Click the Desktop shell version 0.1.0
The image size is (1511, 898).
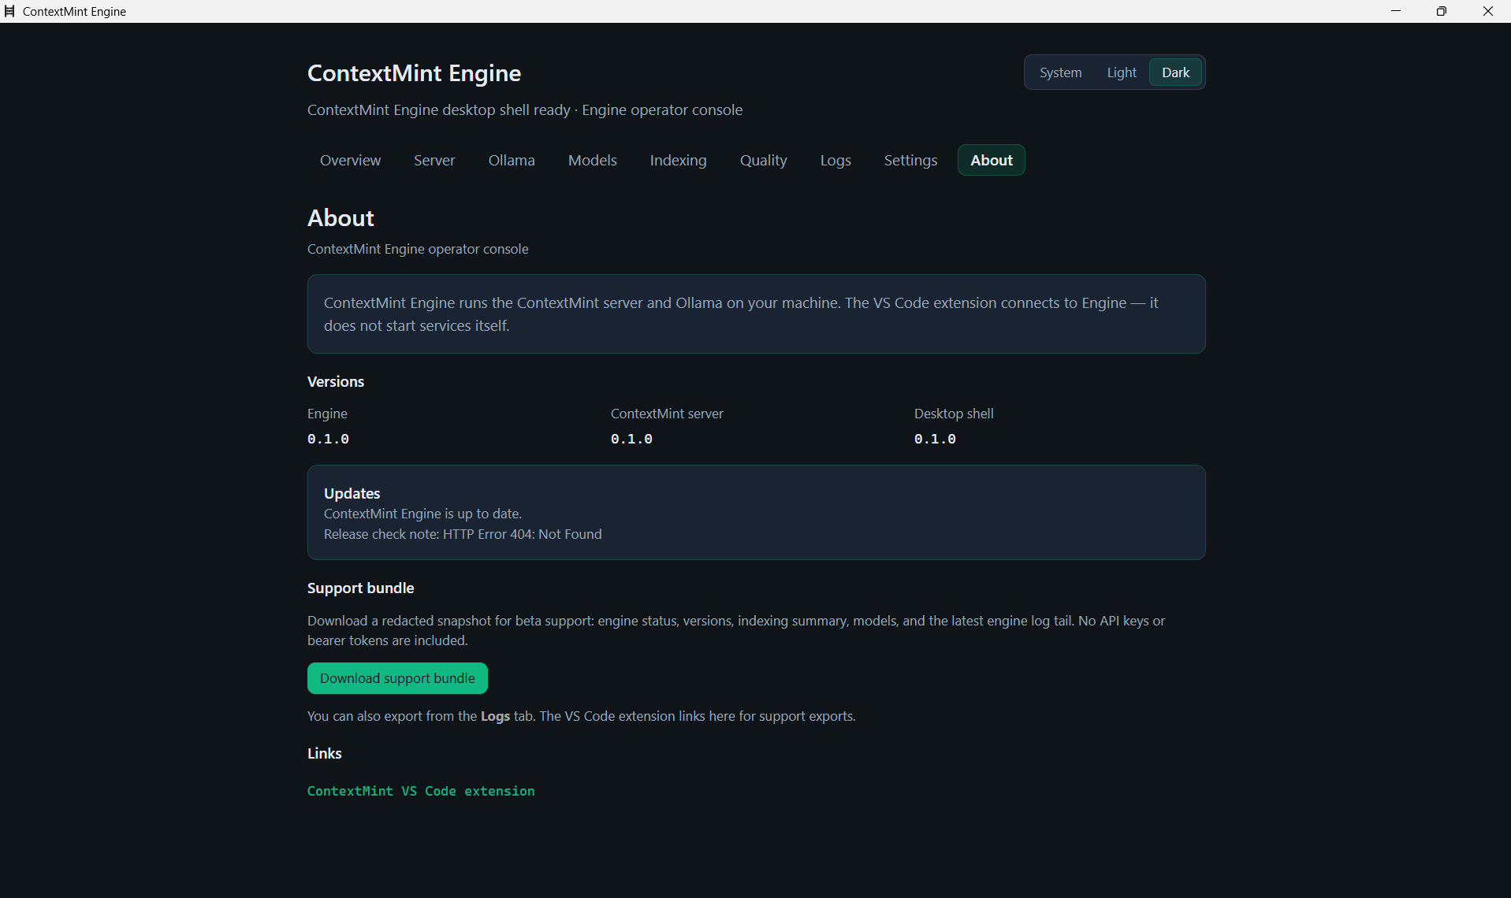point(935,439)
